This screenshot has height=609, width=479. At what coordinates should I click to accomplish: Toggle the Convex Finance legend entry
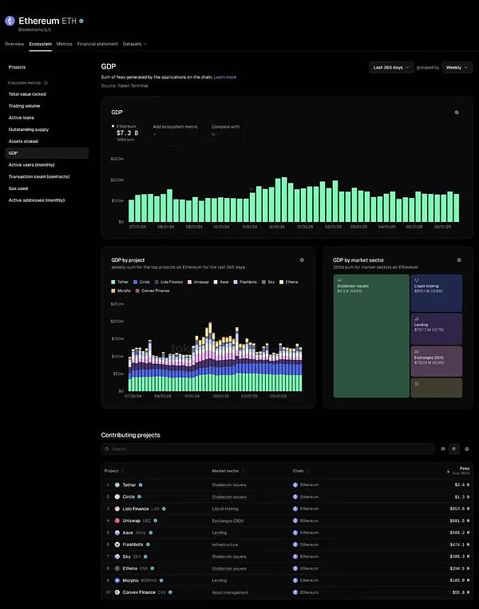point(152,291)
